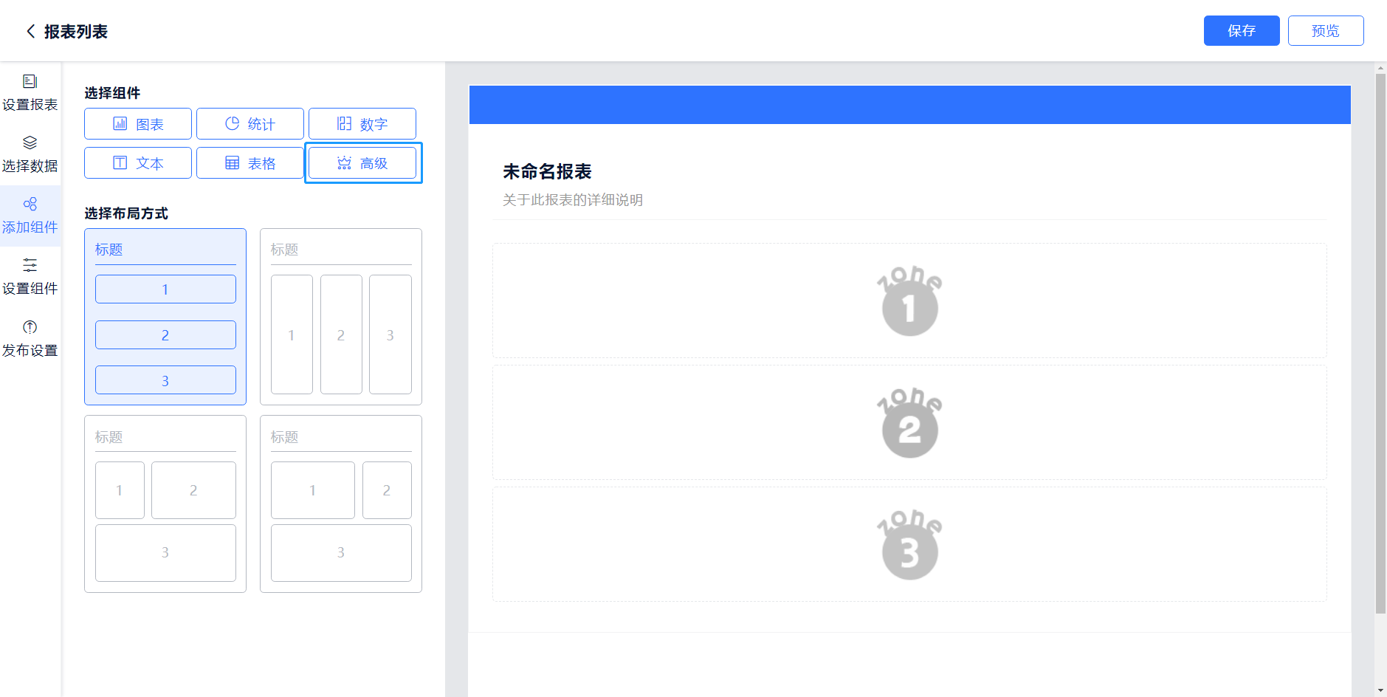Select the 高级 advanced component
The height and width of the screenshot is (697, 1387).
click(x=362, y=163)
